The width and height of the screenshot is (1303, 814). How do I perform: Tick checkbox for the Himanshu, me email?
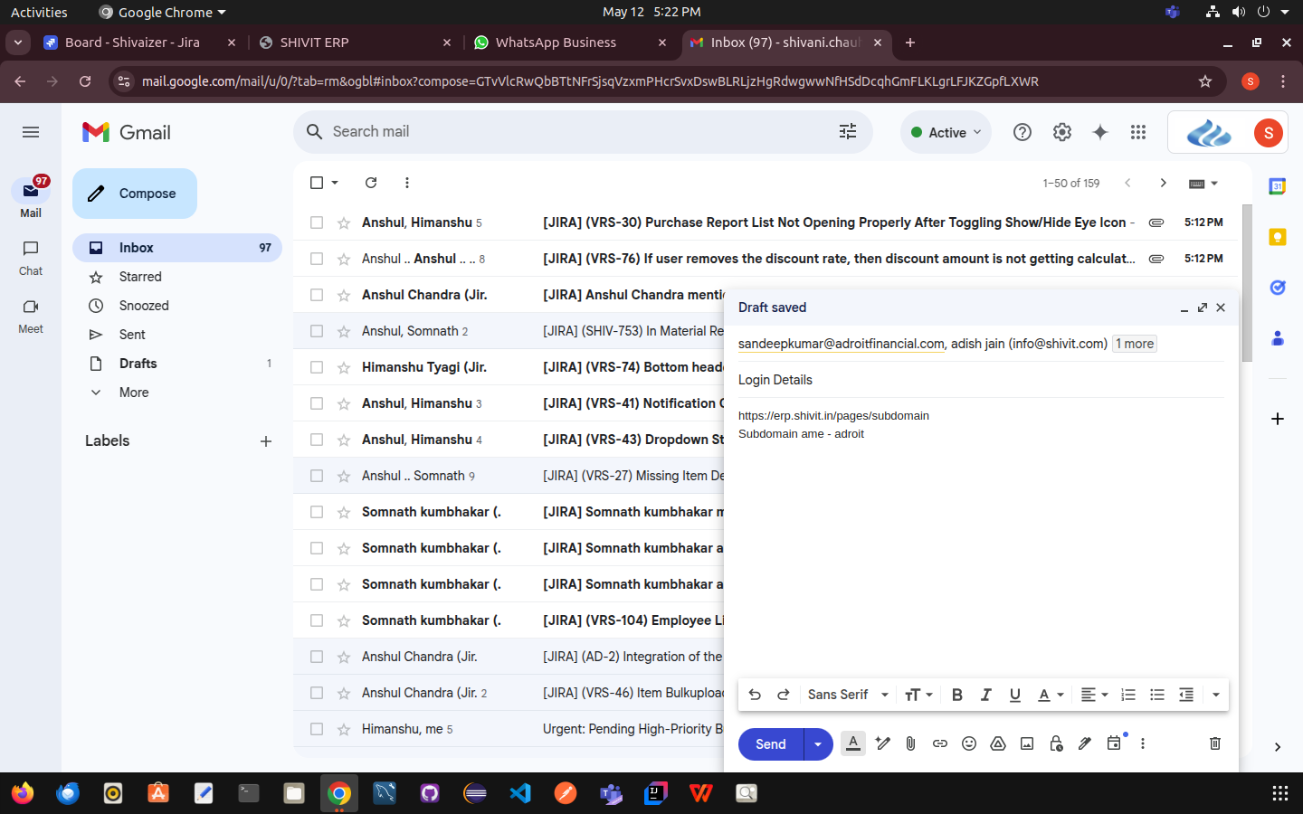(317, 729)
